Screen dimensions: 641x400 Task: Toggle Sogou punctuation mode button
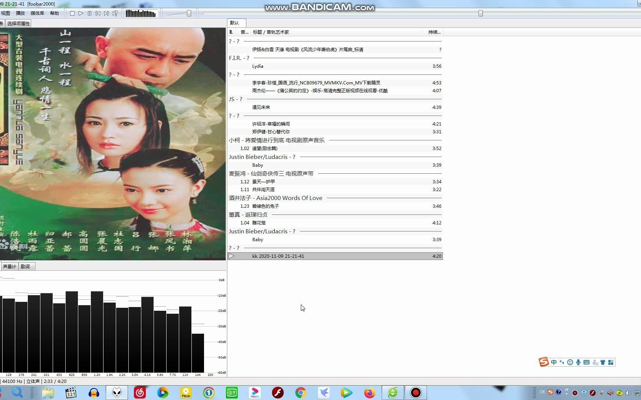562,362
